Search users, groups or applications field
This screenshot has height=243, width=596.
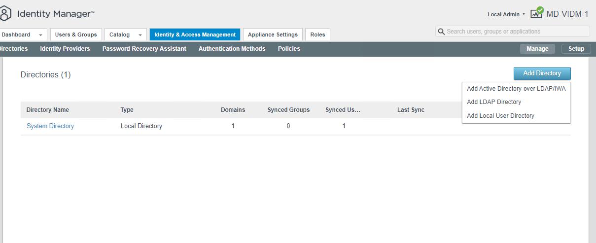(513, 32)
